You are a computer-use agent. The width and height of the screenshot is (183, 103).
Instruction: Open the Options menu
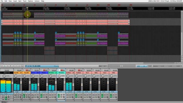31,1
